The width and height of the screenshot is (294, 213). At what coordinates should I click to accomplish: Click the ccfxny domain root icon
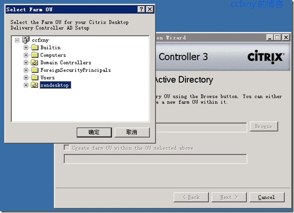[26, 40]
